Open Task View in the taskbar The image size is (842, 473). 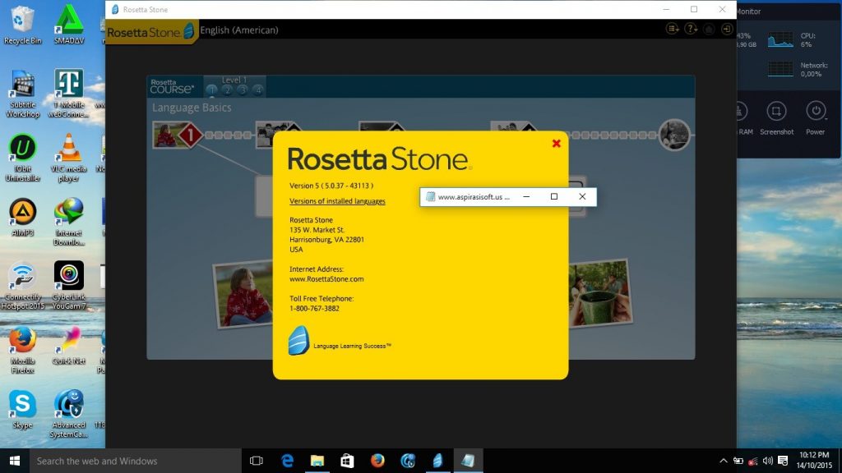(x=257, y=461)
